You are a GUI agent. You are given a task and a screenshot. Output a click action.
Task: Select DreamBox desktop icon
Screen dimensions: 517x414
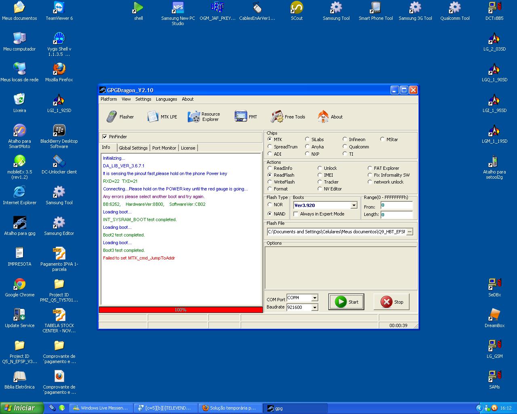(494, 319)
